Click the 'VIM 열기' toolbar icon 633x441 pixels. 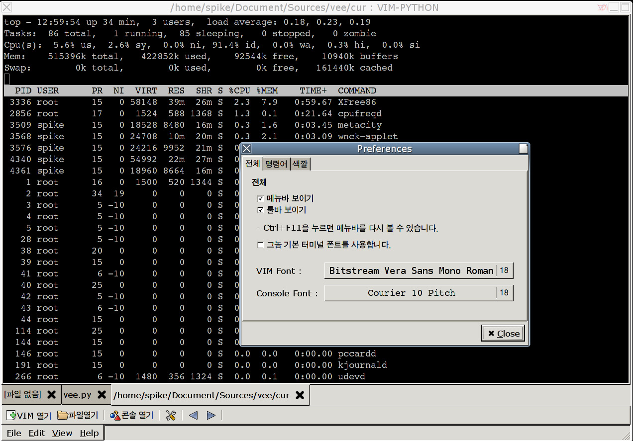click(x=11, y=415)
